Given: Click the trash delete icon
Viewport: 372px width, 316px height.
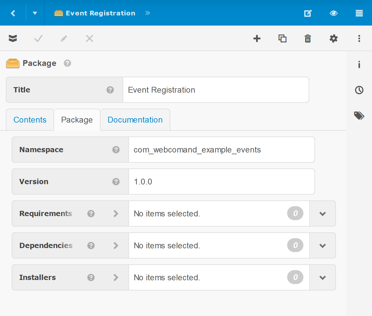Looking at the screenshot, I should pos(308,39).
